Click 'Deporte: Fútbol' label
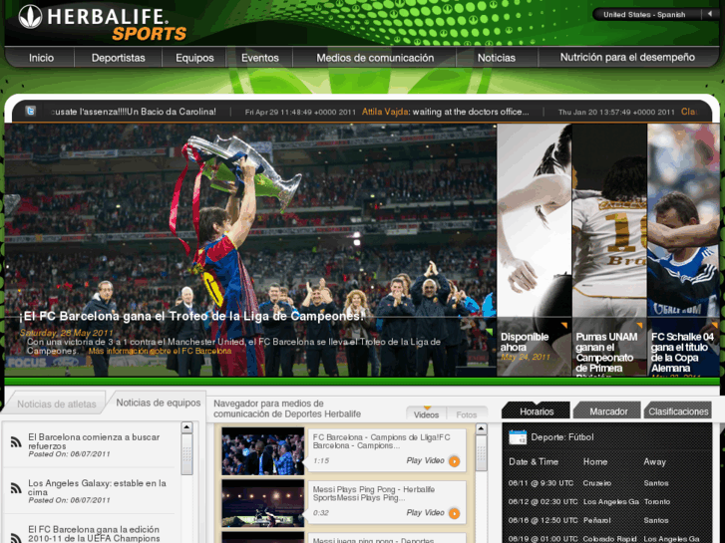This screenshot has height=543, width=725. click(x=562, y=436)
